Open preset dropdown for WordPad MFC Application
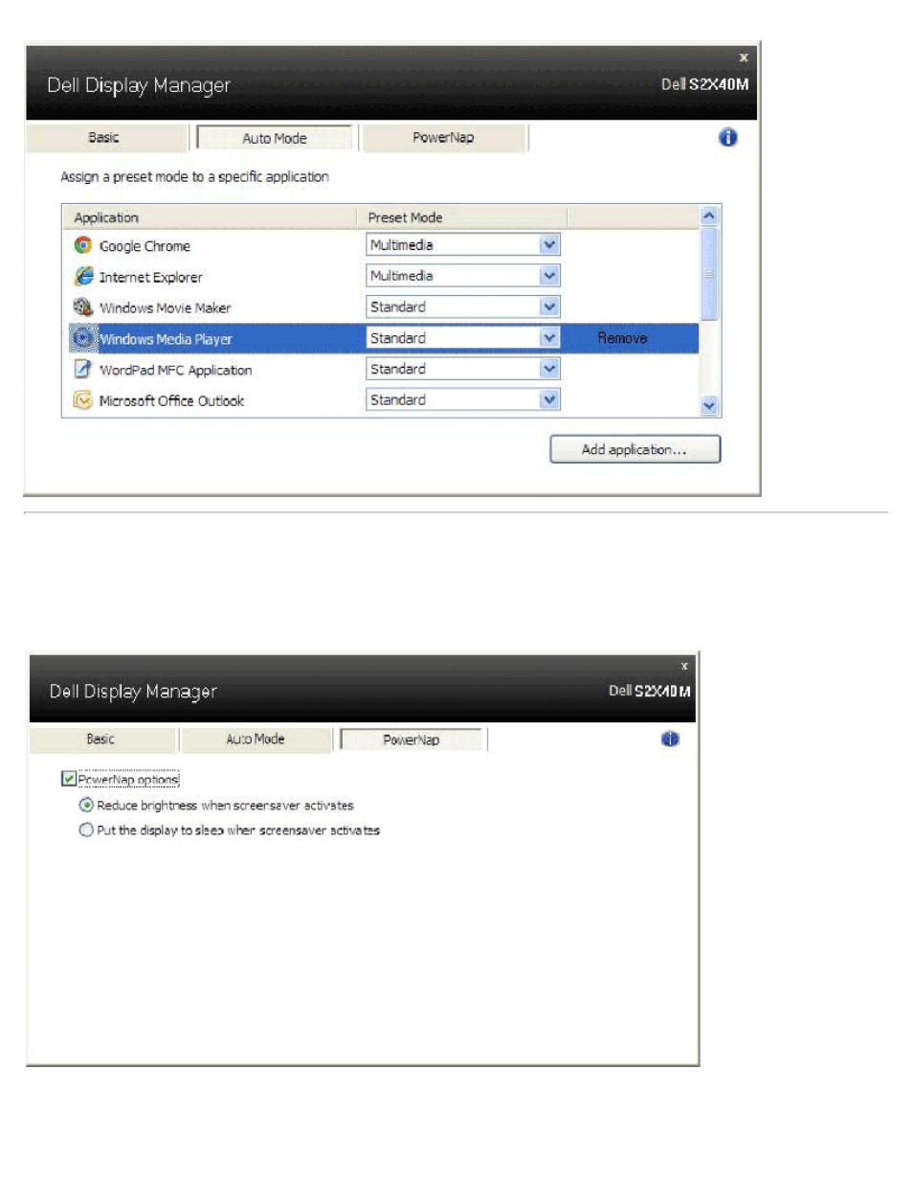This screenshot has width=913, height=1183. coord(548,368)
